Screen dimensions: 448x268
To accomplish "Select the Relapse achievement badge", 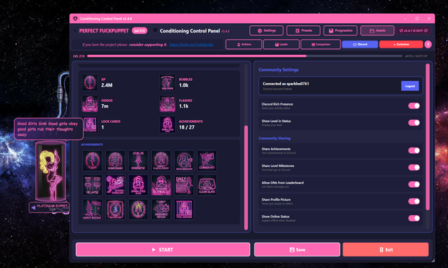I will pos(92,185).
